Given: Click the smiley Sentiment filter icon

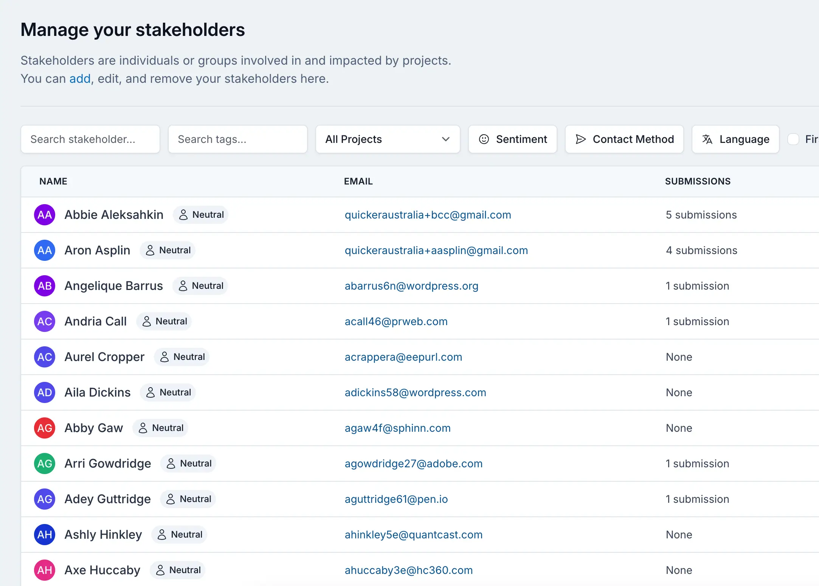Looking at the screenshot, I should 484,139.
